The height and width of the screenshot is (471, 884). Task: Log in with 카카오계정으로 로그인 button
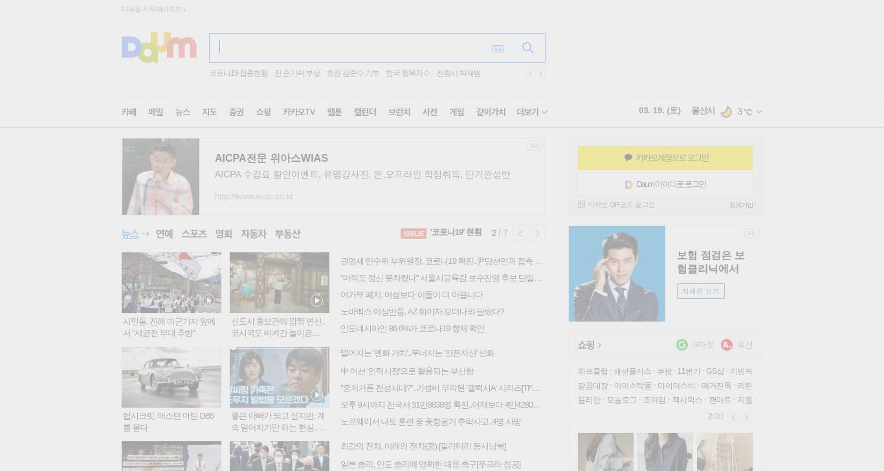pyautogui.click(x=665, y=158)
